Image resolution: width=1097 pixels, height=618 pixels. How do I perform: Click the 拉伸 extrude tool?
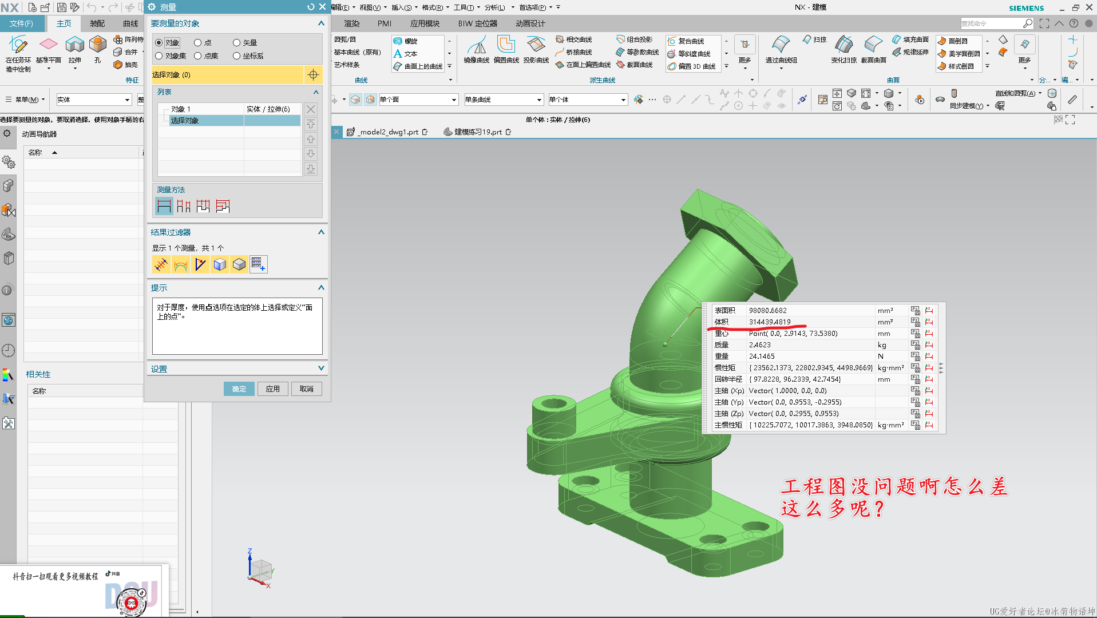click(x=75, y=50)
